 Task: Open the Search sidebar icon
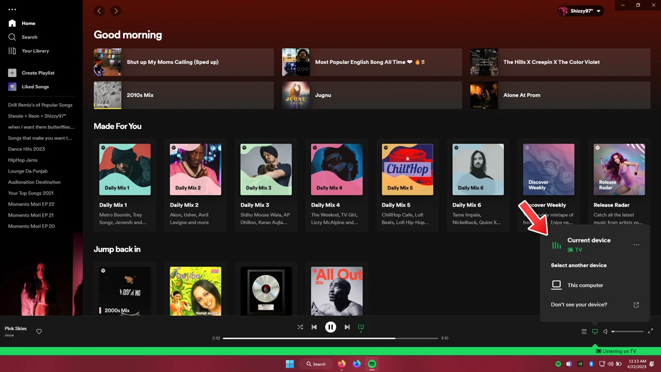pos(12,37)
